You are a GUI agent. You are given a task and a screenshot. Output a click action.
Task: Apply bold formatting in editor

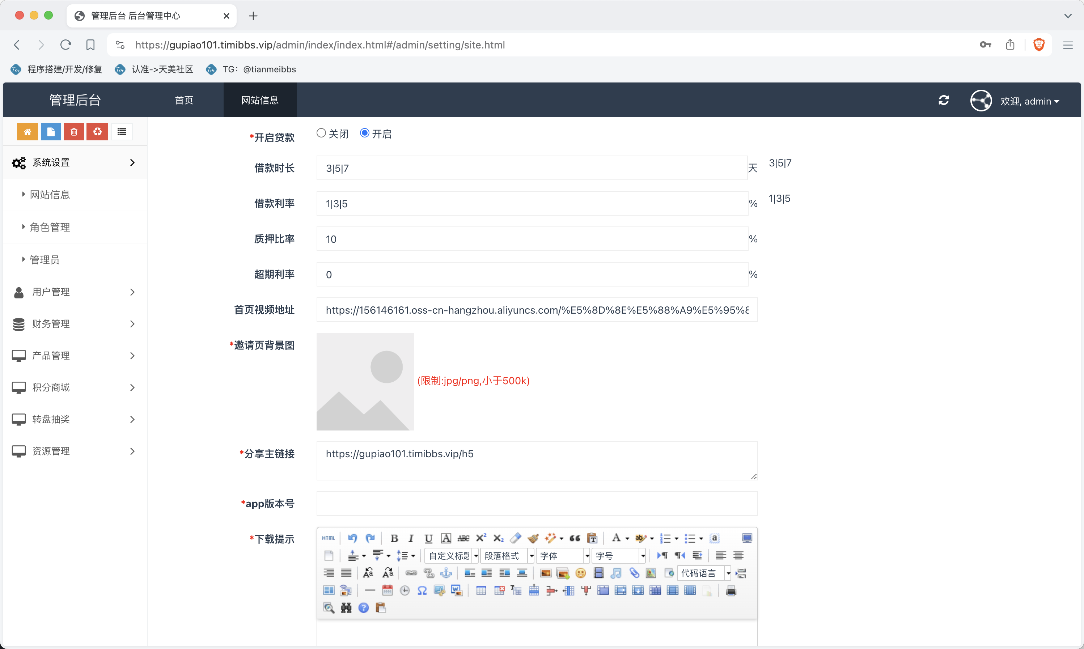[394, 538]
